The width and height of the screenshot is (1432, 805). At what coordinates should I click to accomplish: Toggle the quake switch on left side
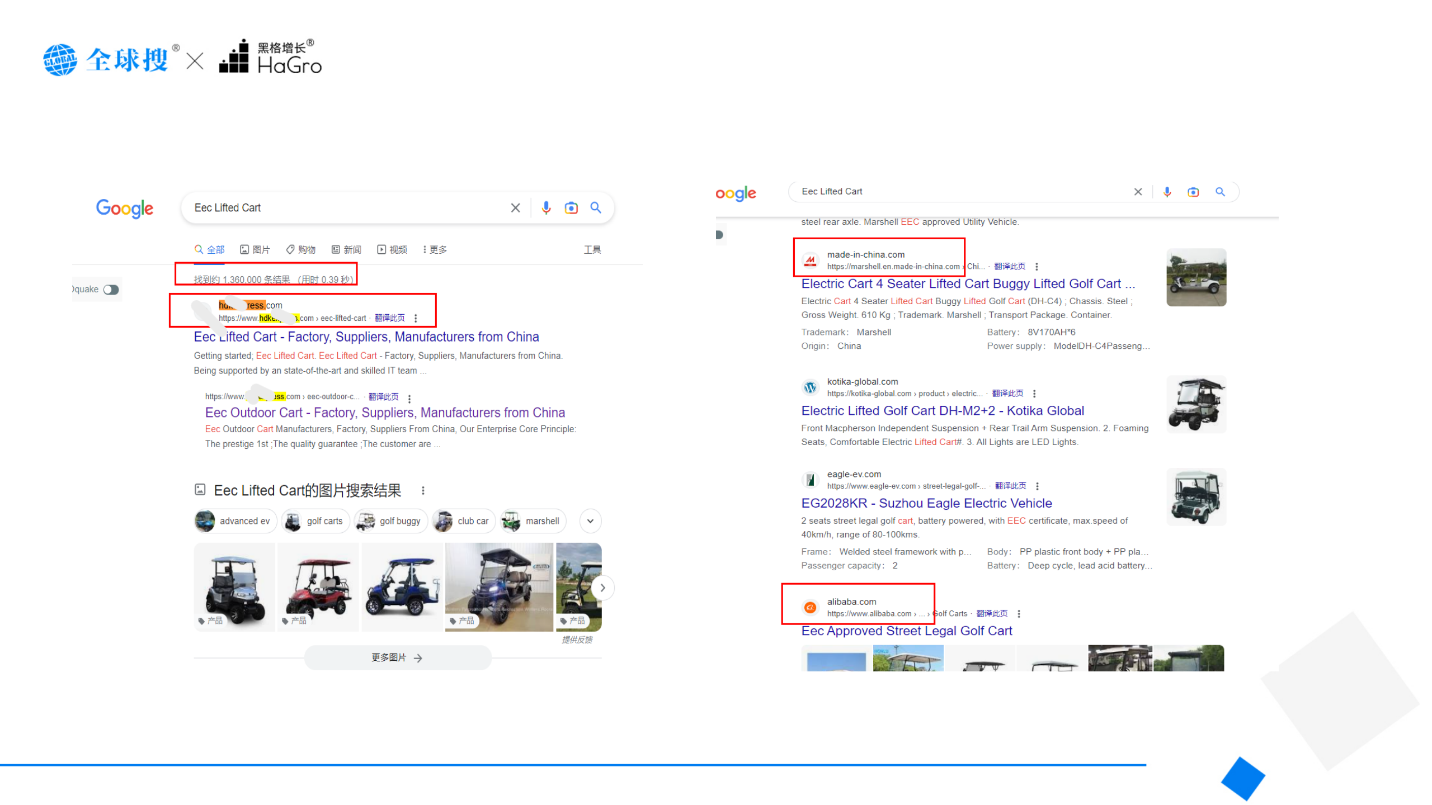click(111, 290)
